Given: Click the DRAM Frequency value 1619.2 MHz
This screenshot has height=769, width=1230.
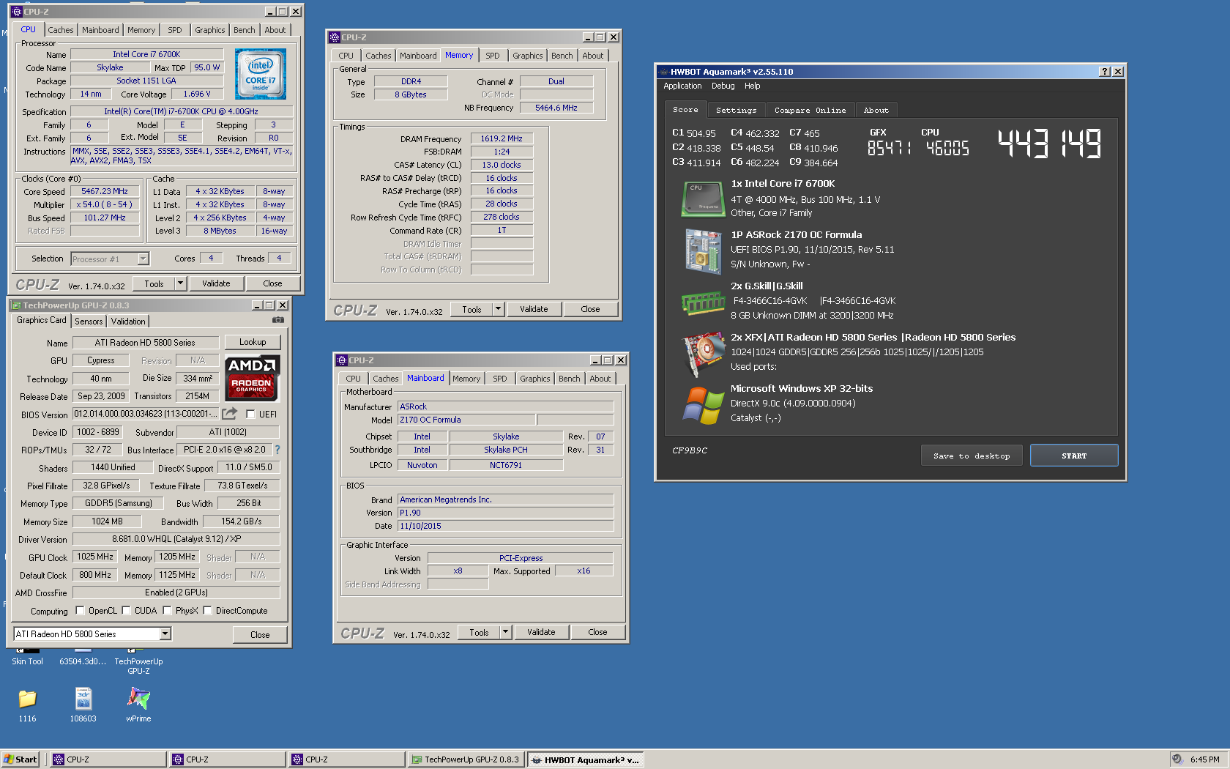Looking at the screenshot, I should [502, 138].
